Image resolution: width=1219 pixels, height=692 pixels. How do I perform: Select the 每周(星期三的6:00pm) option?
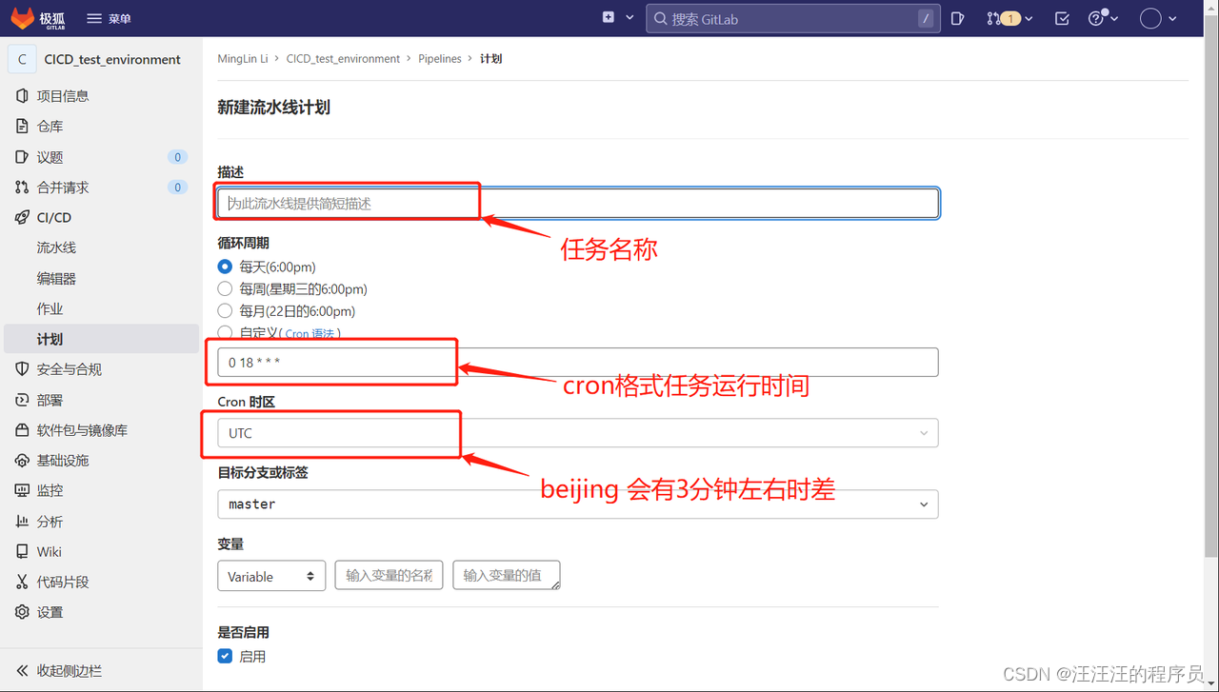click(225, 288)
